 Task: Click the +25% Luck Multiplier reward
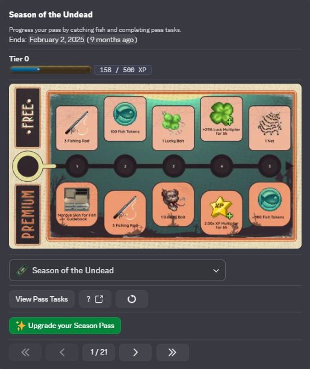(222, 119)
